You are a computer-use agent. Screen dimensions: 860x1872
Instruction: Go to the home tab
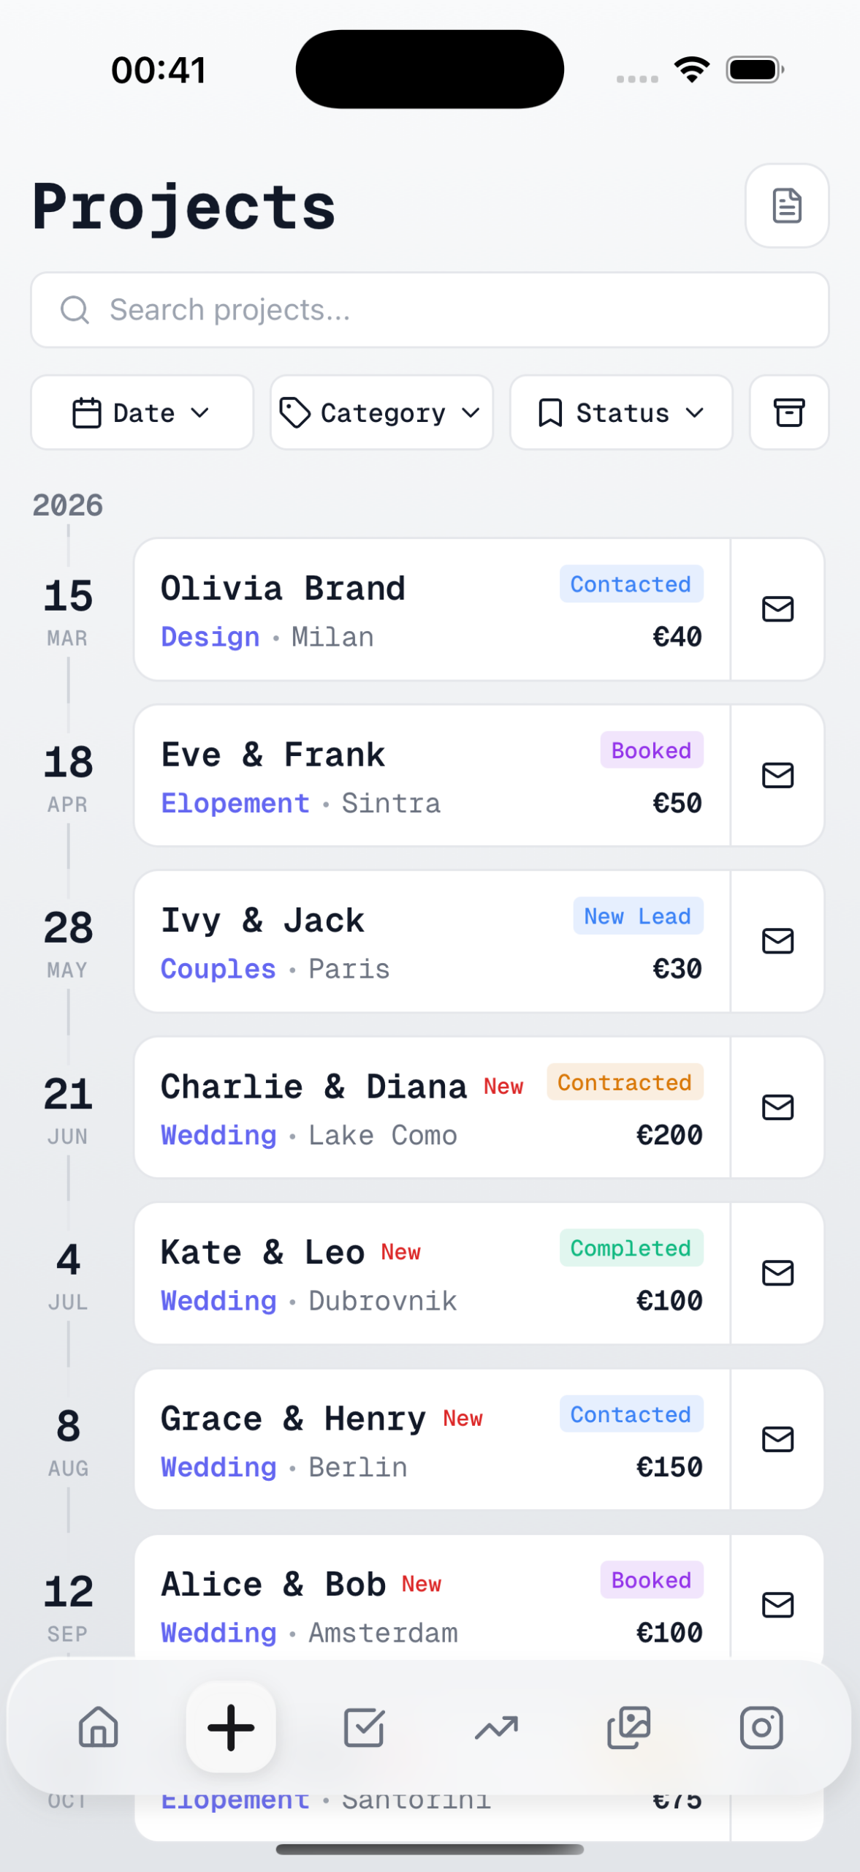(x=99, y=1728)
